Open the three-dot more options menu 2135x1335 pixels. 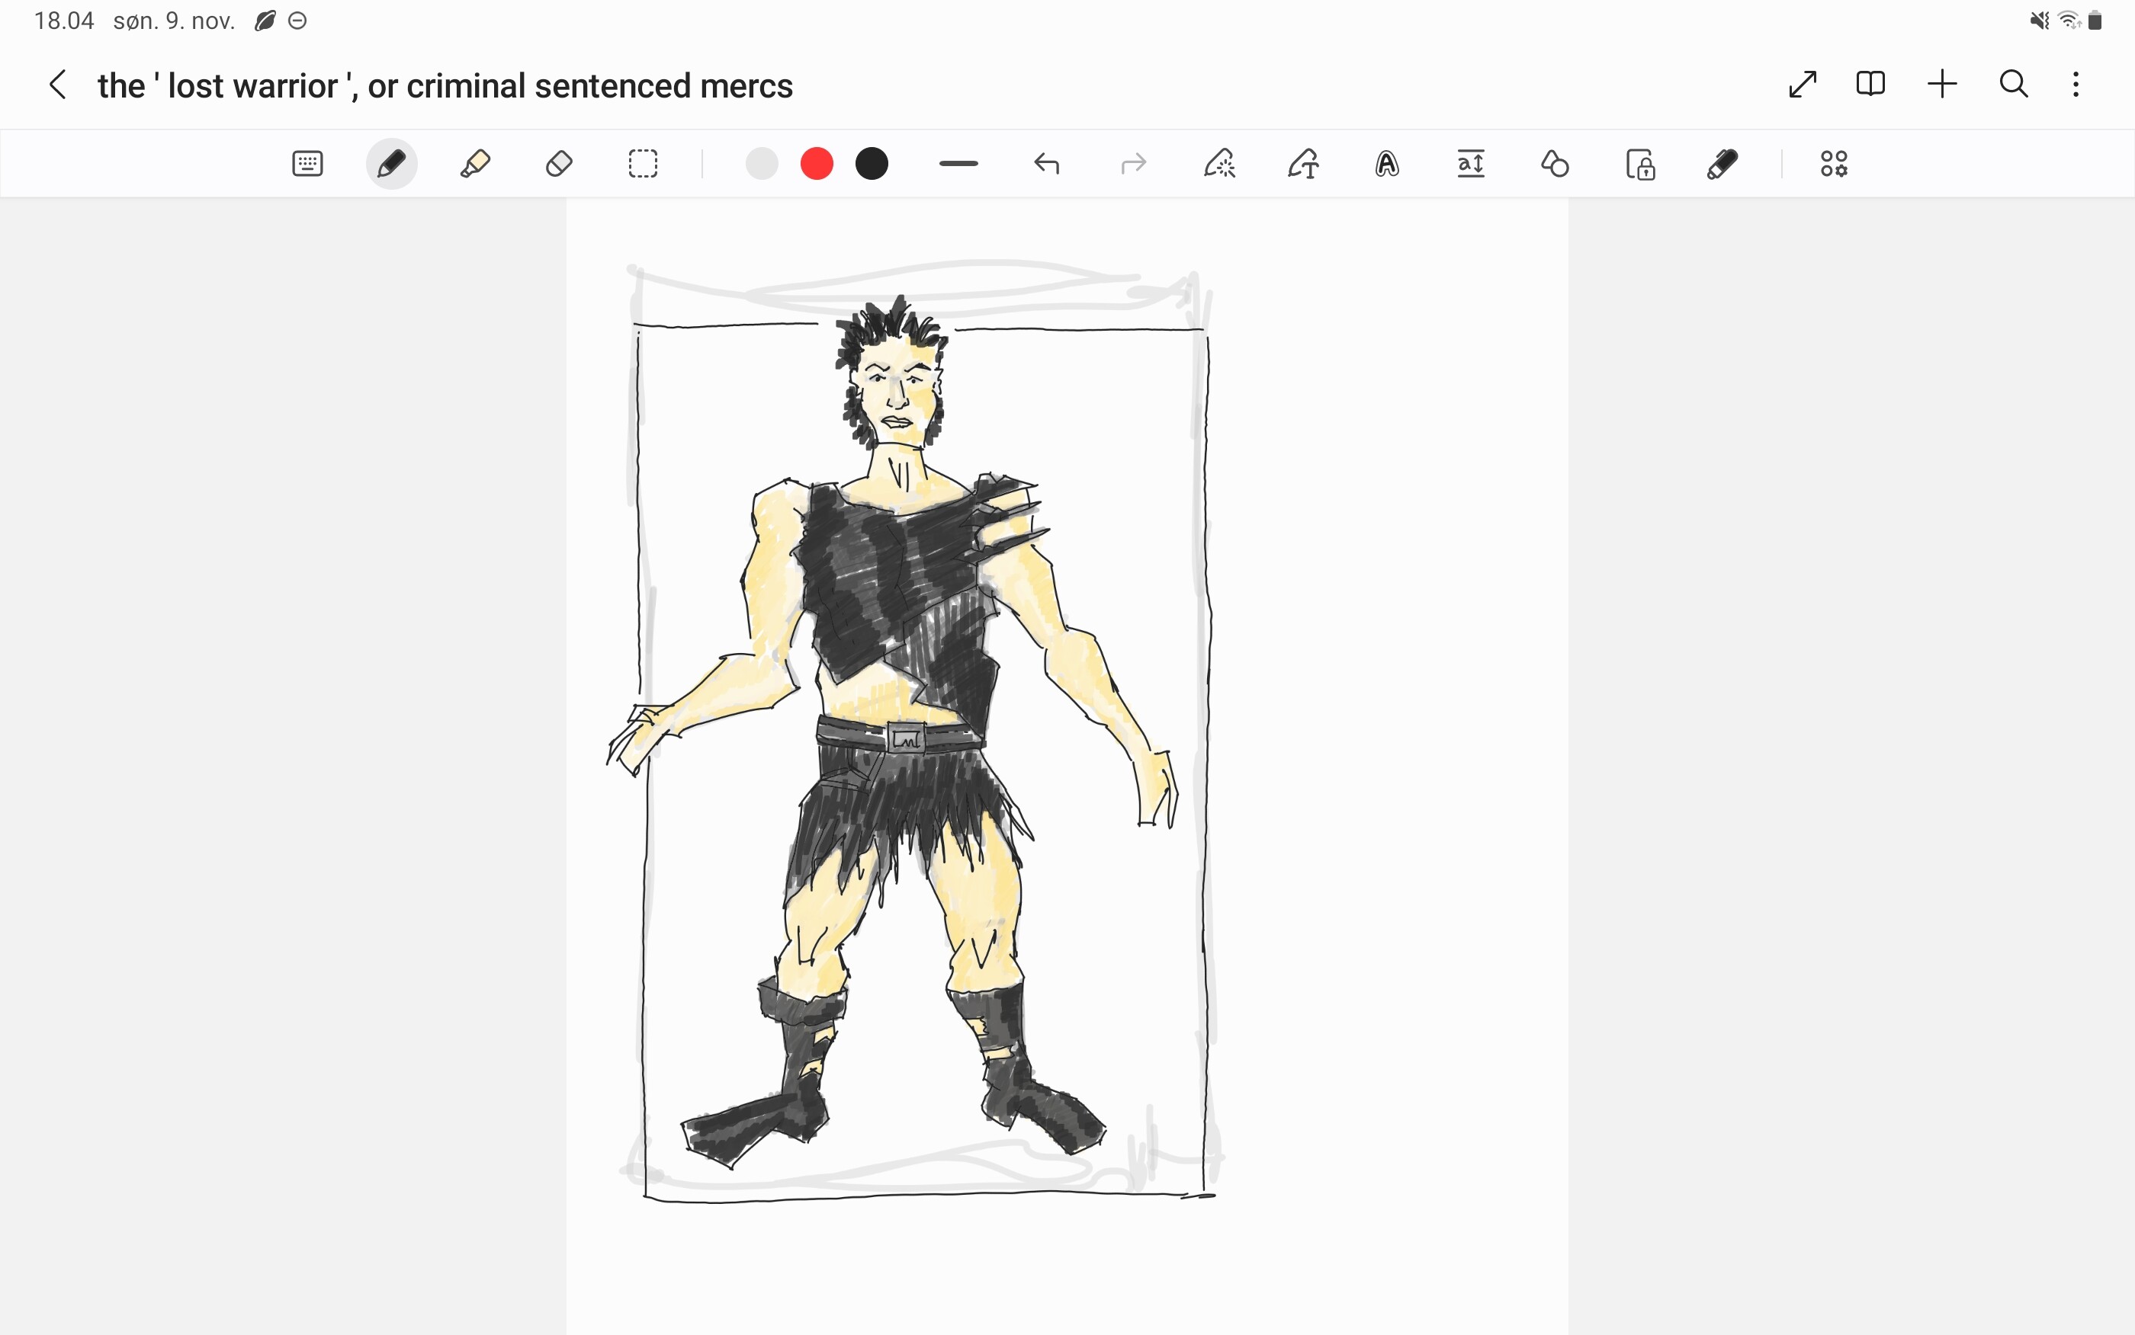(2076, 85)
